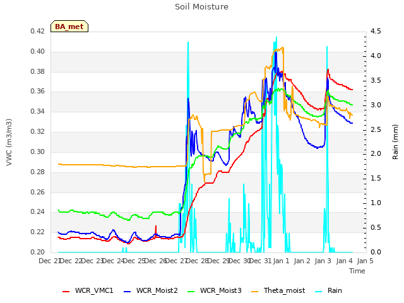The height and width of the screenshot is (303, 404).
Task: Click the Time axis label
Action: pos(357,271)
